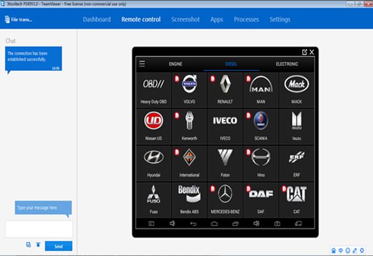Choose the Hino brand tile
This screenshot has width=373, height=256.
260,163
